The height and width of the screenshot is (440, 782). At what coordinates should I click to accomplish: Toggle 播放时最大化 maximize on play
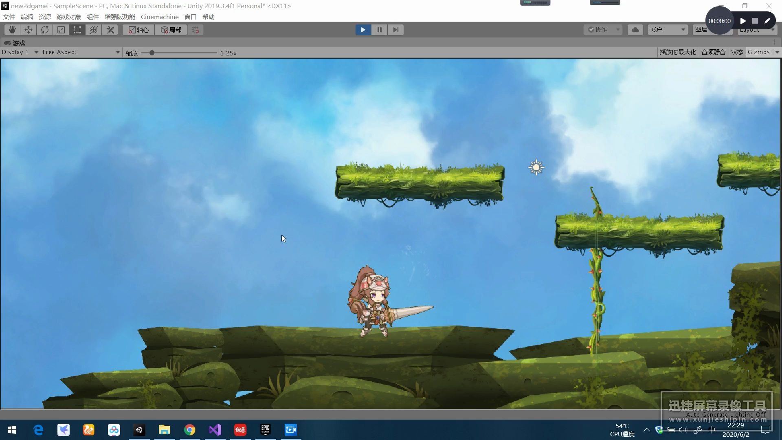pos(678,52)
